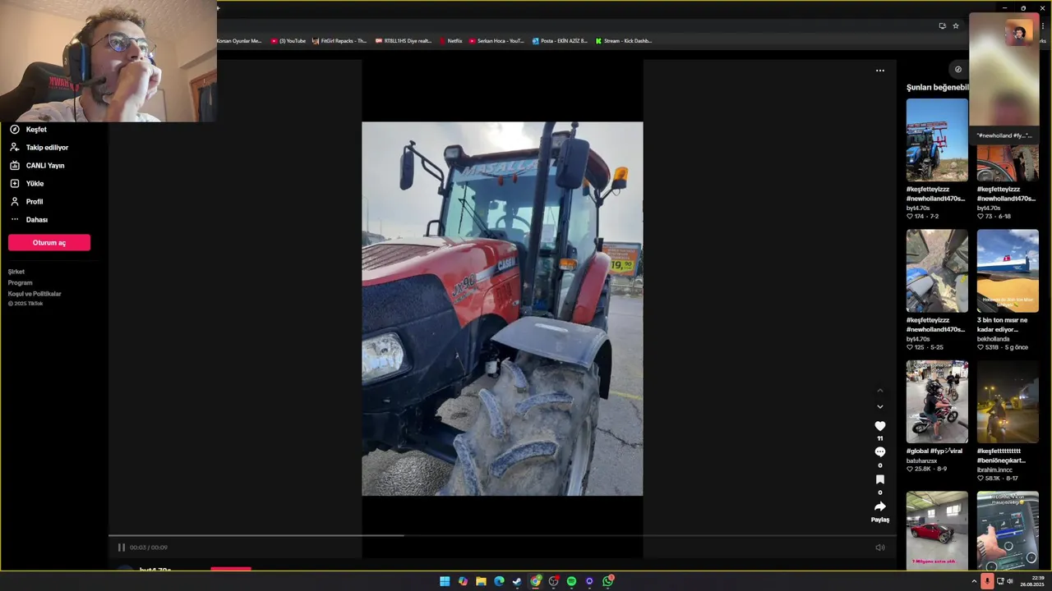Open the Koşul ve Politikalar footer link

35,294
